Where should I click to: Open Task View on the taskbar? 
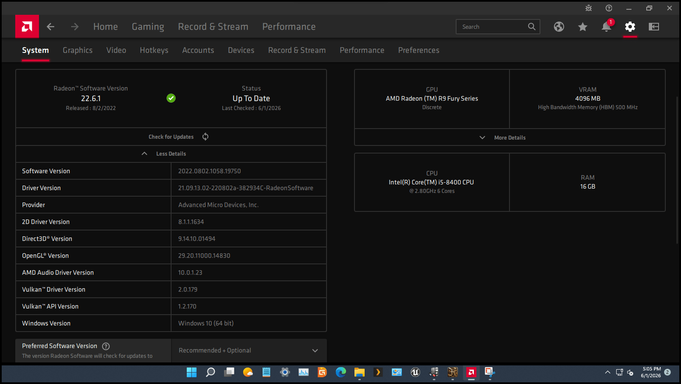[x=229, y=372]
